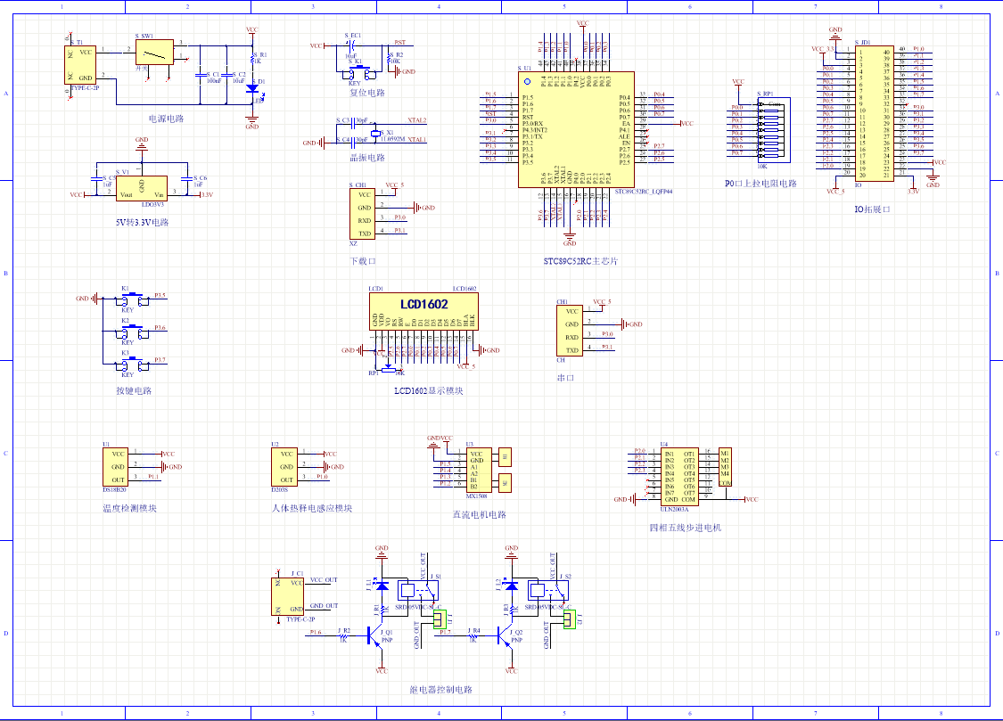
Task: Select the green J_J2 terminal block
Action: 570,619
